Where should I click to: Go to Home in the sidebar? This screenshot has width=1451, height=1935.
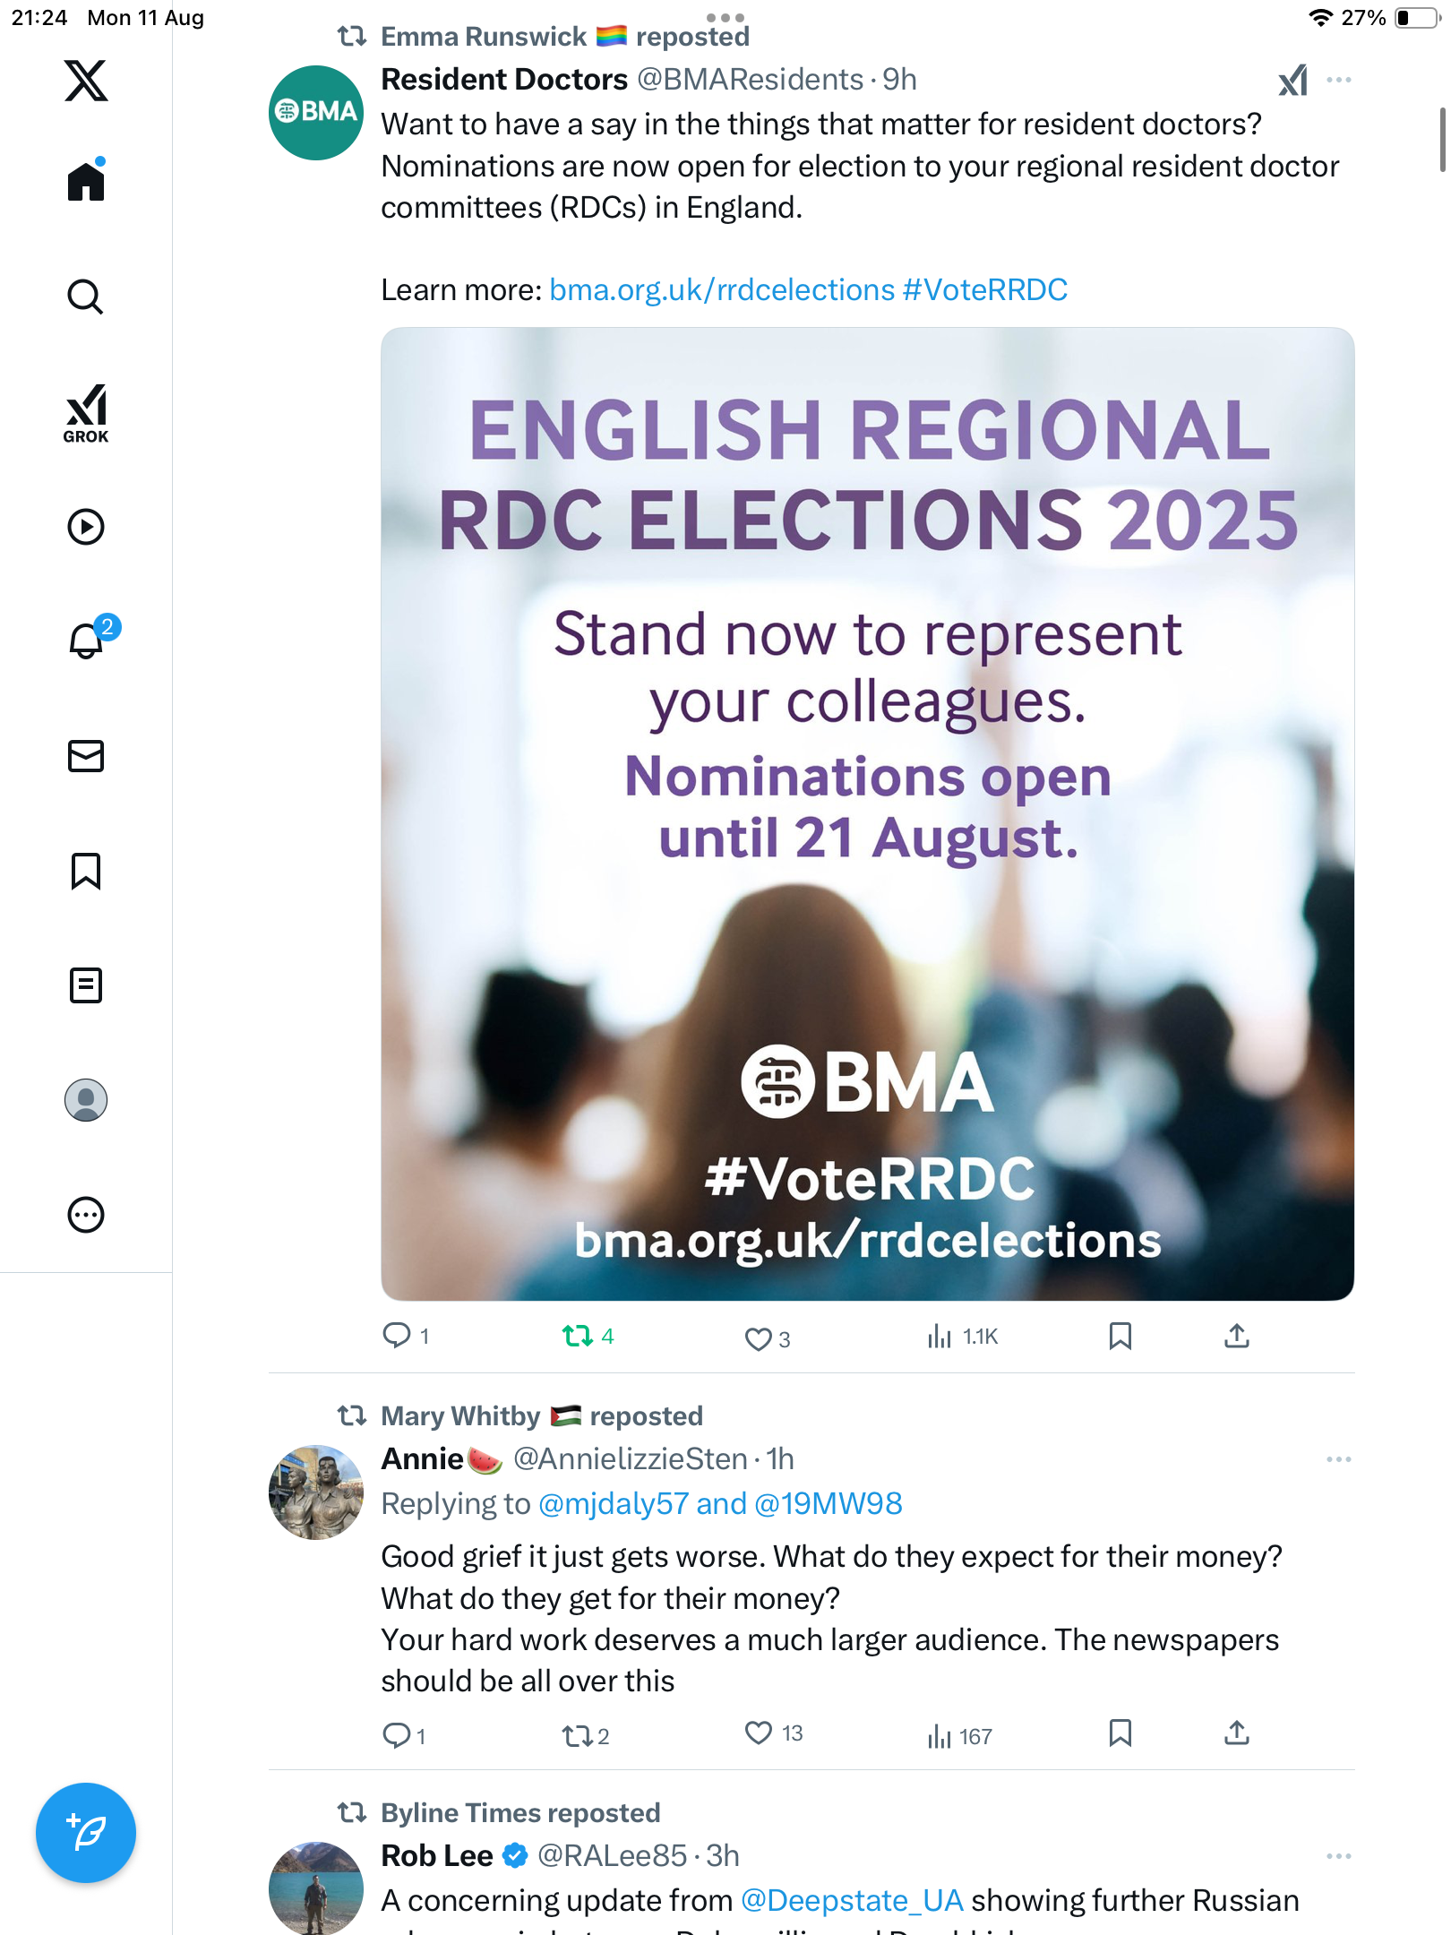pos(86,182)
